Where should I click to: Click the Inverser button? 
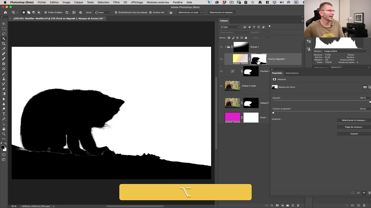click(354, 134)
